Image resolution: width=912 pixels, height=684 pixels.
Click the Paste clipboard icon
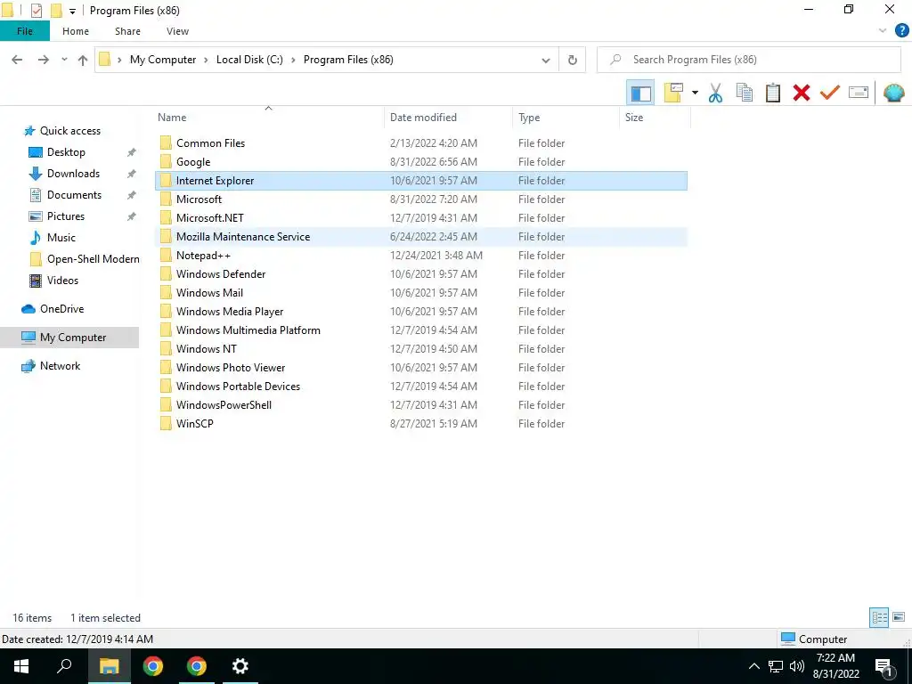[772, 93]
